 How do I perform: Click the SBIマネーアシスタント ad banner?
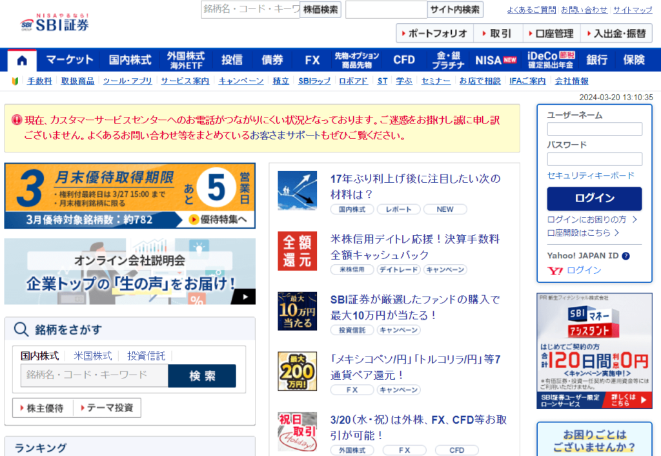click(x=595, y=351)
